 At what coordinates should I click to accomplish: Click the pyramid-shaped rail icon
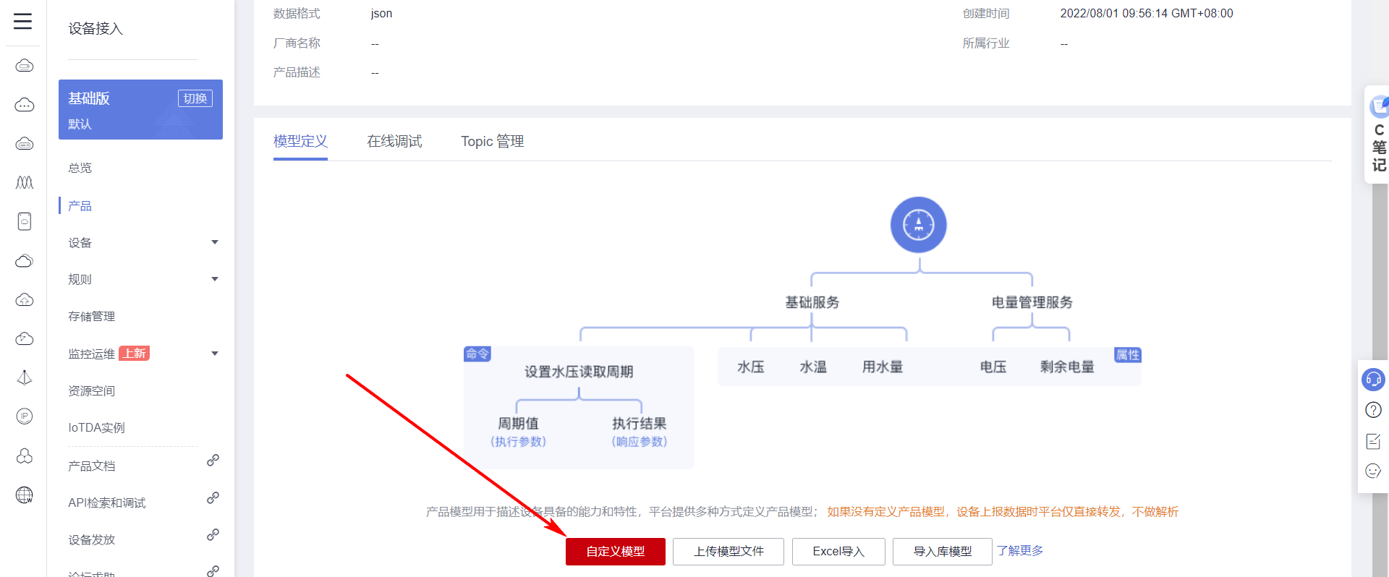point(25,377)
